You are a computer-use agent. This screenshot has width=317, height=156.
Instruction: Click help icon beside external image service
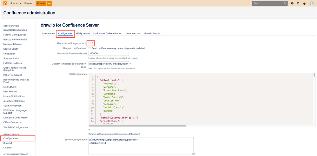tap(92, 43)
